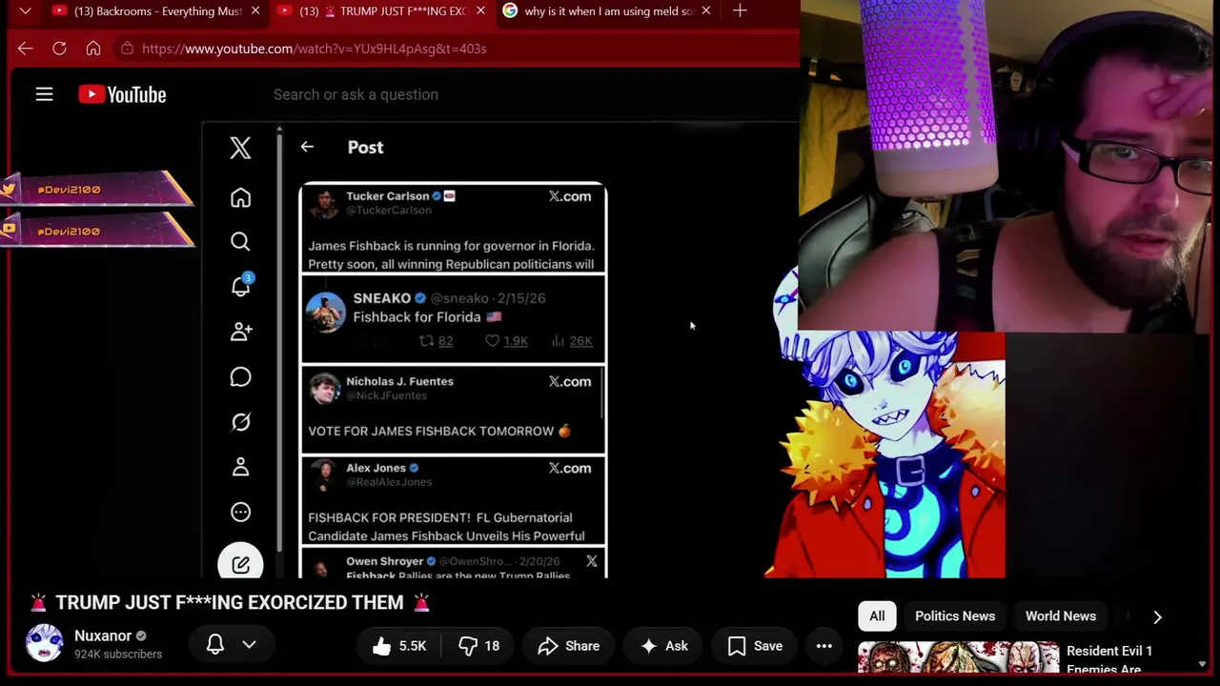Like the video with 5.5K likes

pos(399,646)
